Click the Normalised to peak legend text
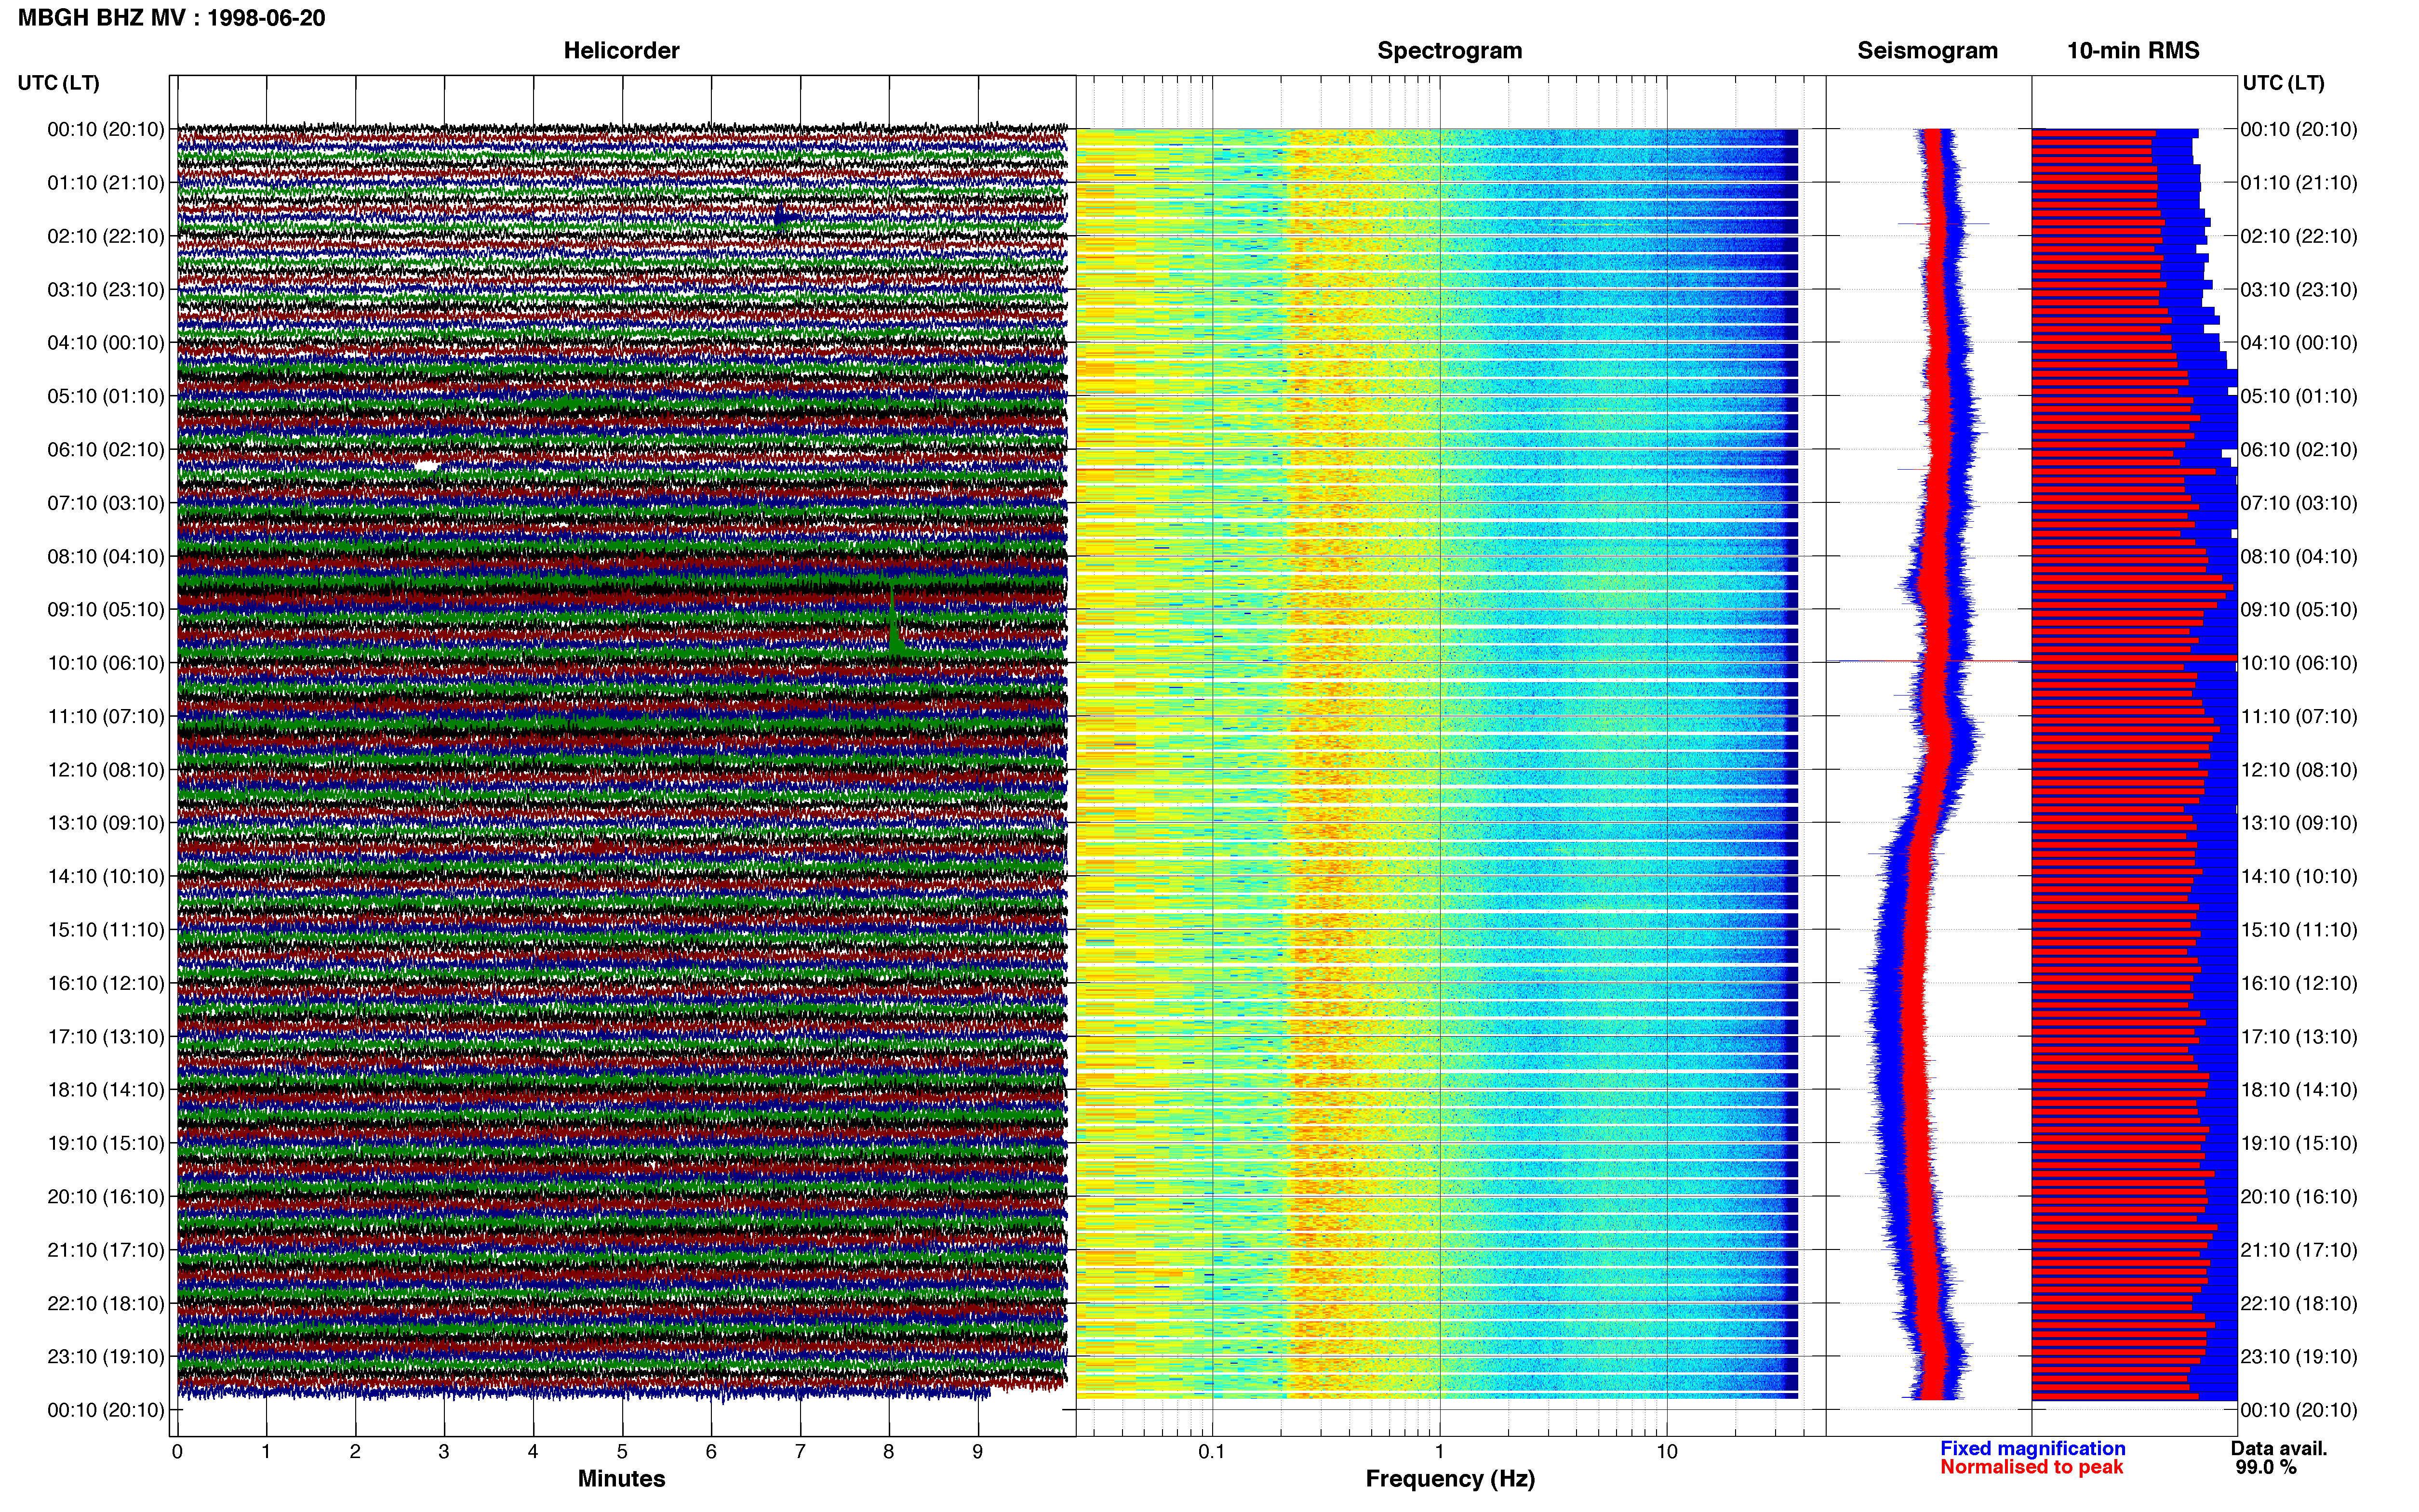 pos(2032,1467)
